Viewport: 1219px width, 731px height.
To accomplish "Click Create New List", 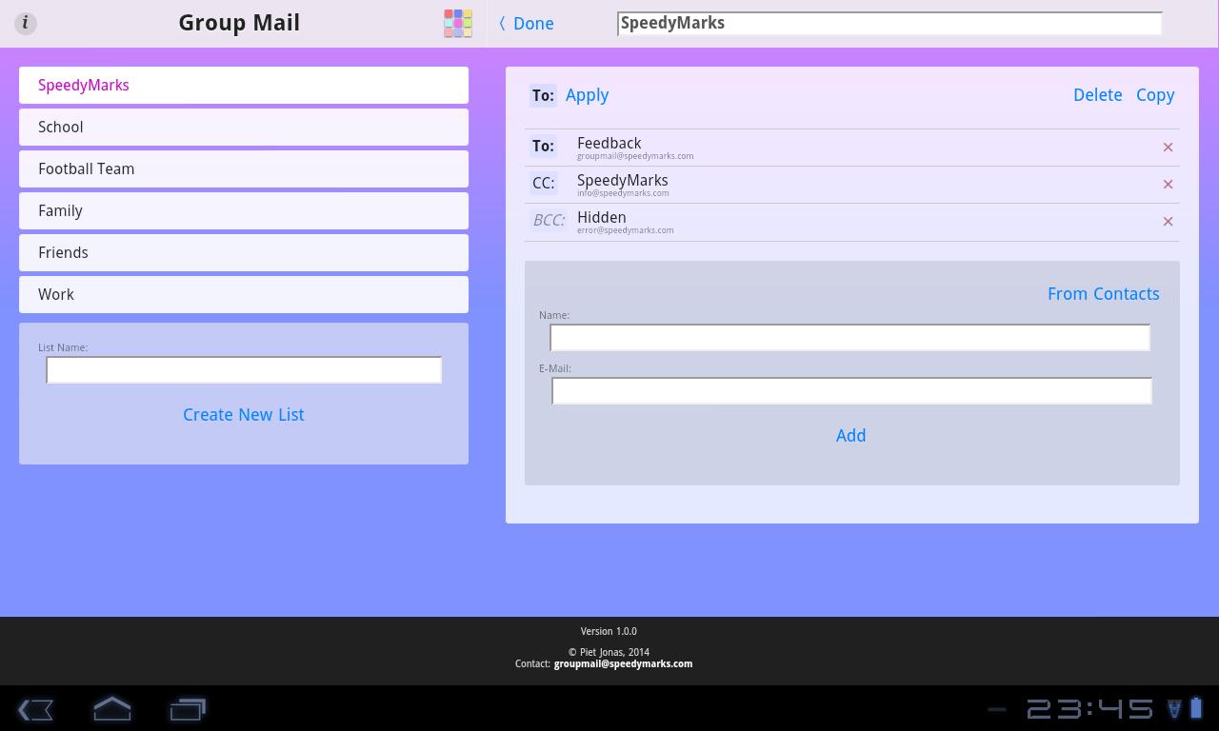I will click(244, 414).
